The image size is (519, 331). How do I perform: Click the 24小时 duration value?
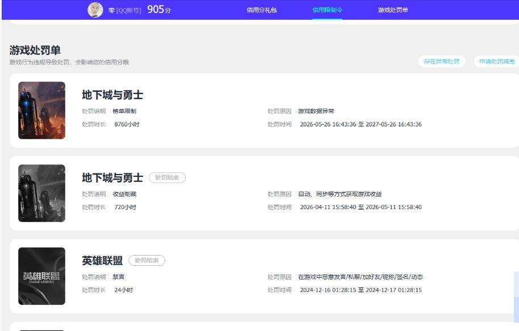tap(123, 290)
